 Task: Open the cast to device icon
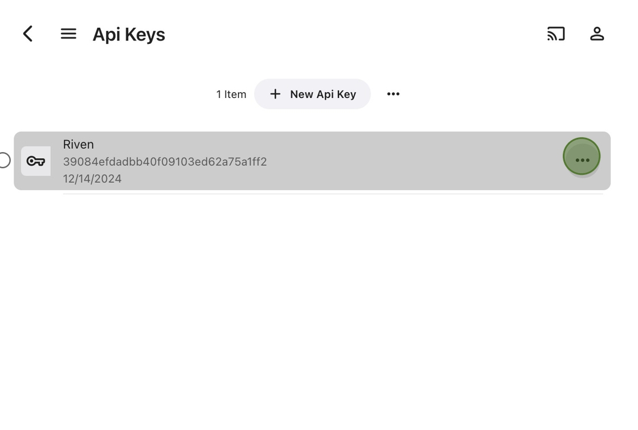pyautogui.click(x=556, y=34)
